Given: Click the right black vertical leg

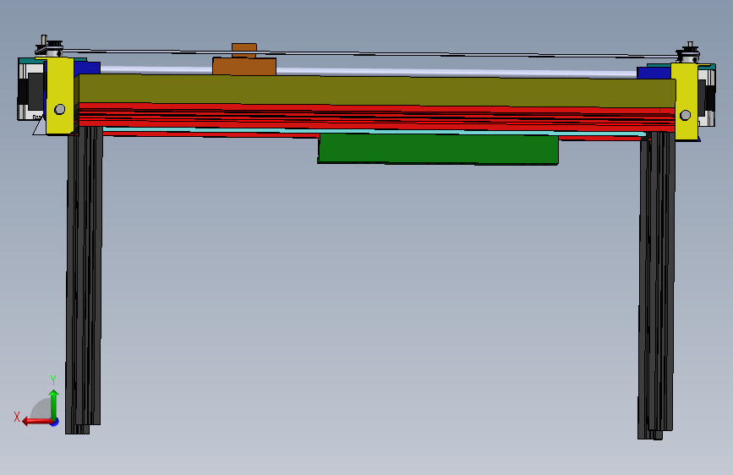Looking at the screenshot, I should coord(656,287).
